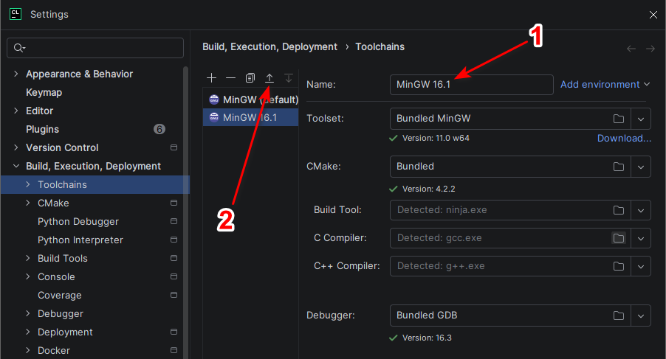Click project-level icon next to Python Interpreter
The image size is (666, 359).
pyautogui.click(x=174, y=240)
